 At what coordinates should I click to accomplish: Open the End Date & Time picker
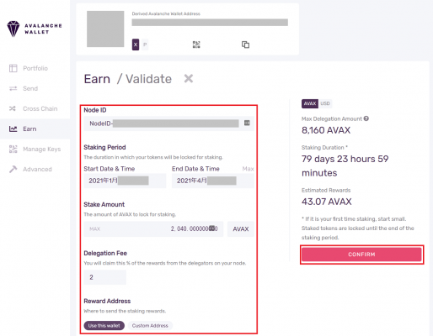tap(213, 181)
